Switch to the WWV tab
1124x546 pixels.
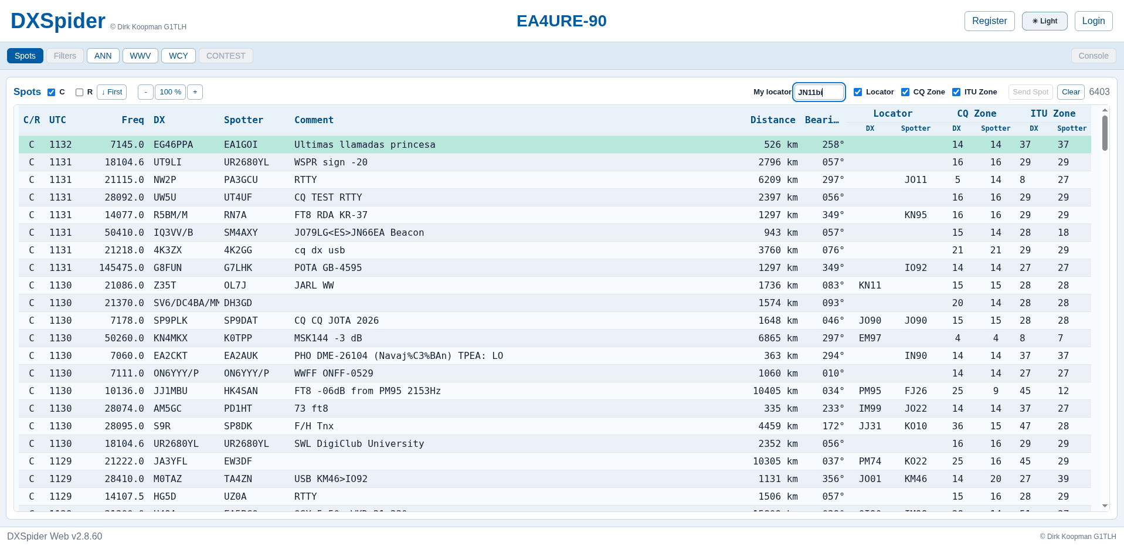pos(140,56)
